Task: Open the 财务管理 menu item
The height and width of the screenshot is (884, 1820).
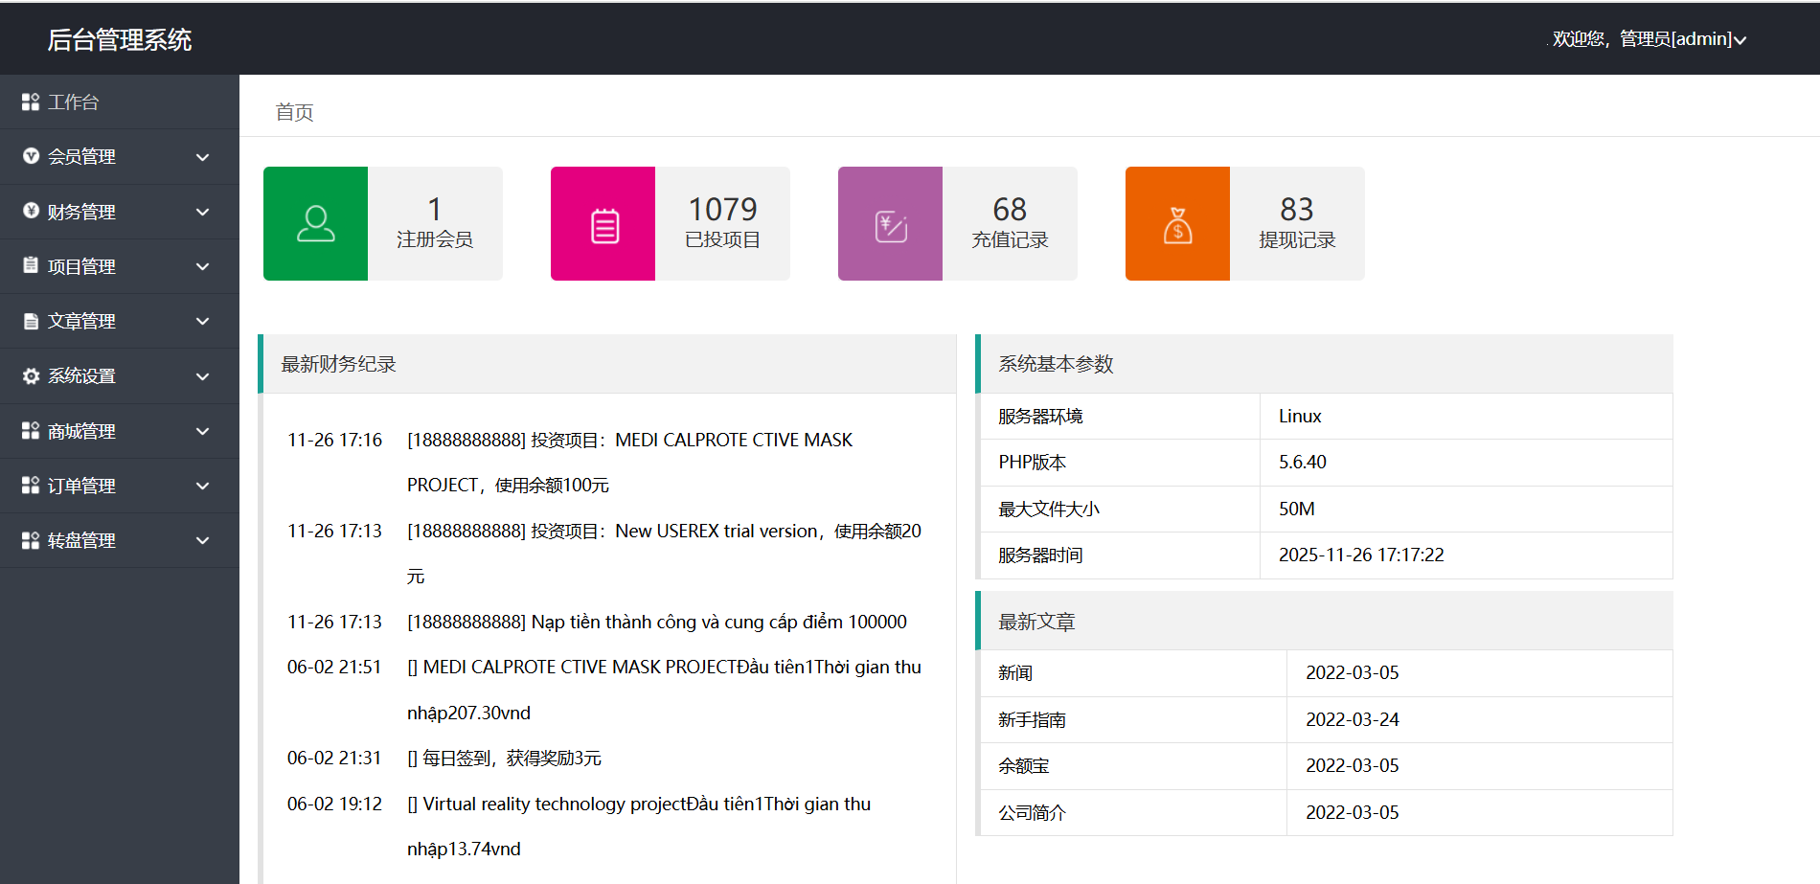Action: [82, 212]
